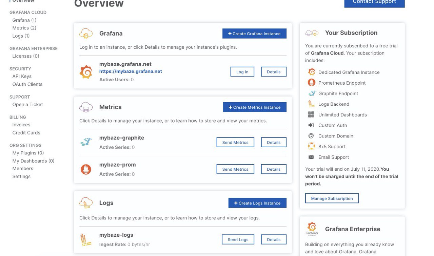Click the mybaze.grafana.net Grafana logo icon
The width and height of the screenshot is (434, 256).
pyautogui.click(x=86, y=72)
